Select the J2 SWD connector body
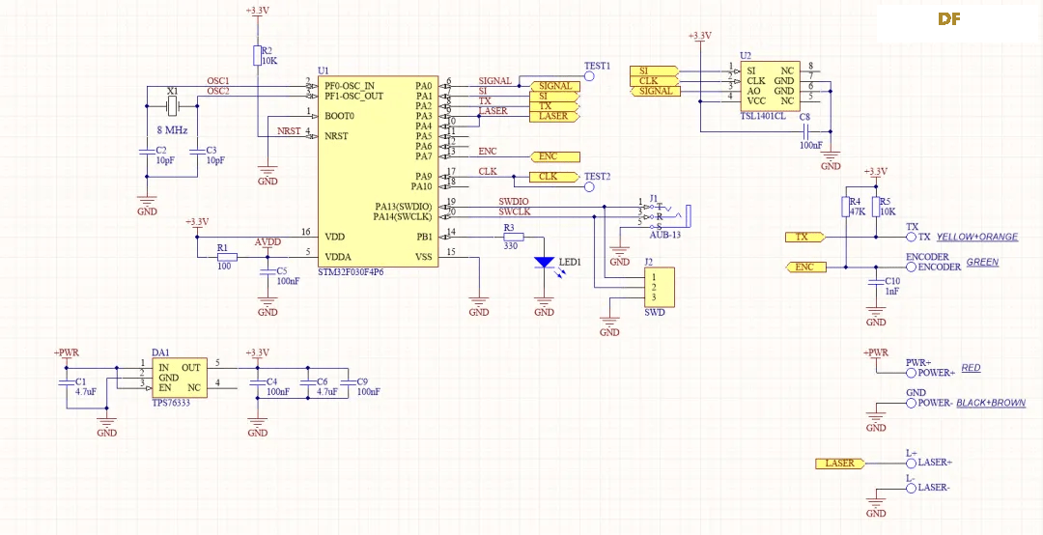The height and width of the screenshot is (535, 1043). coord(659,287)
